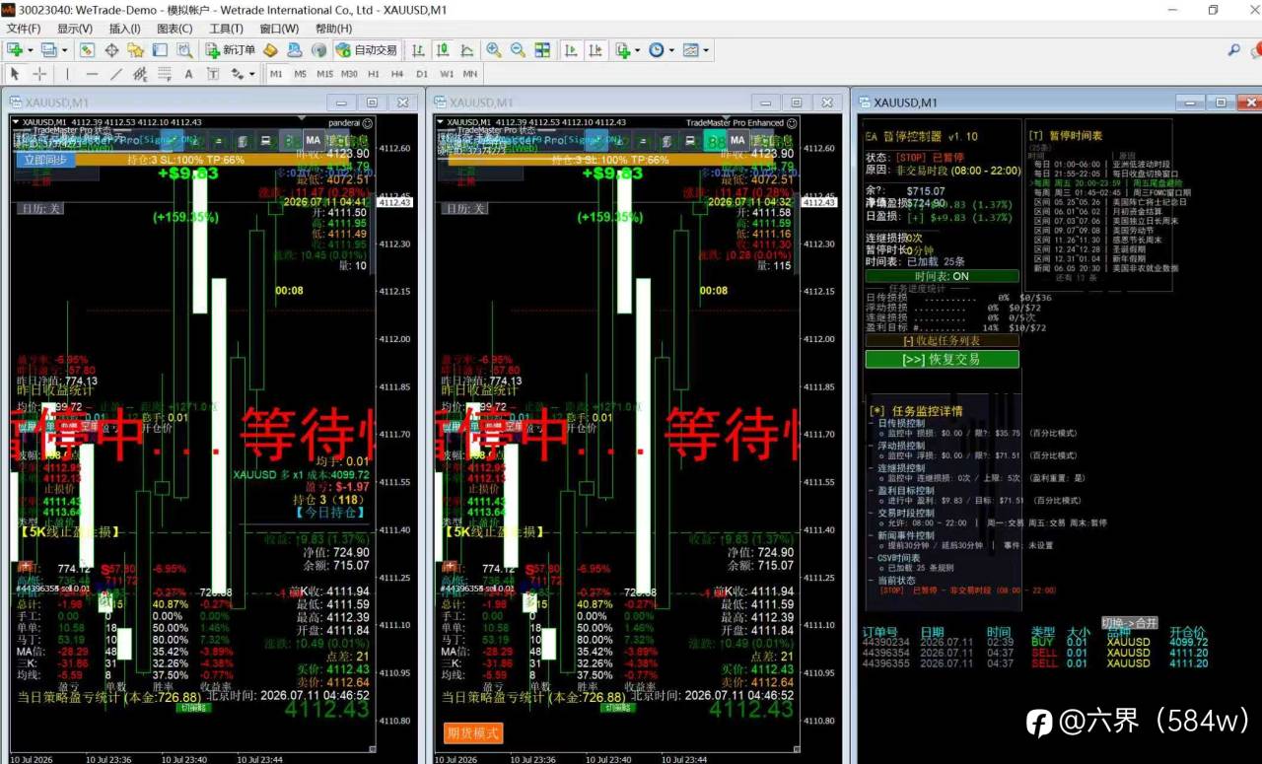Open the Data Window crosshair icon
This screenshot has height=764, width=1262.
click(111, 50)
